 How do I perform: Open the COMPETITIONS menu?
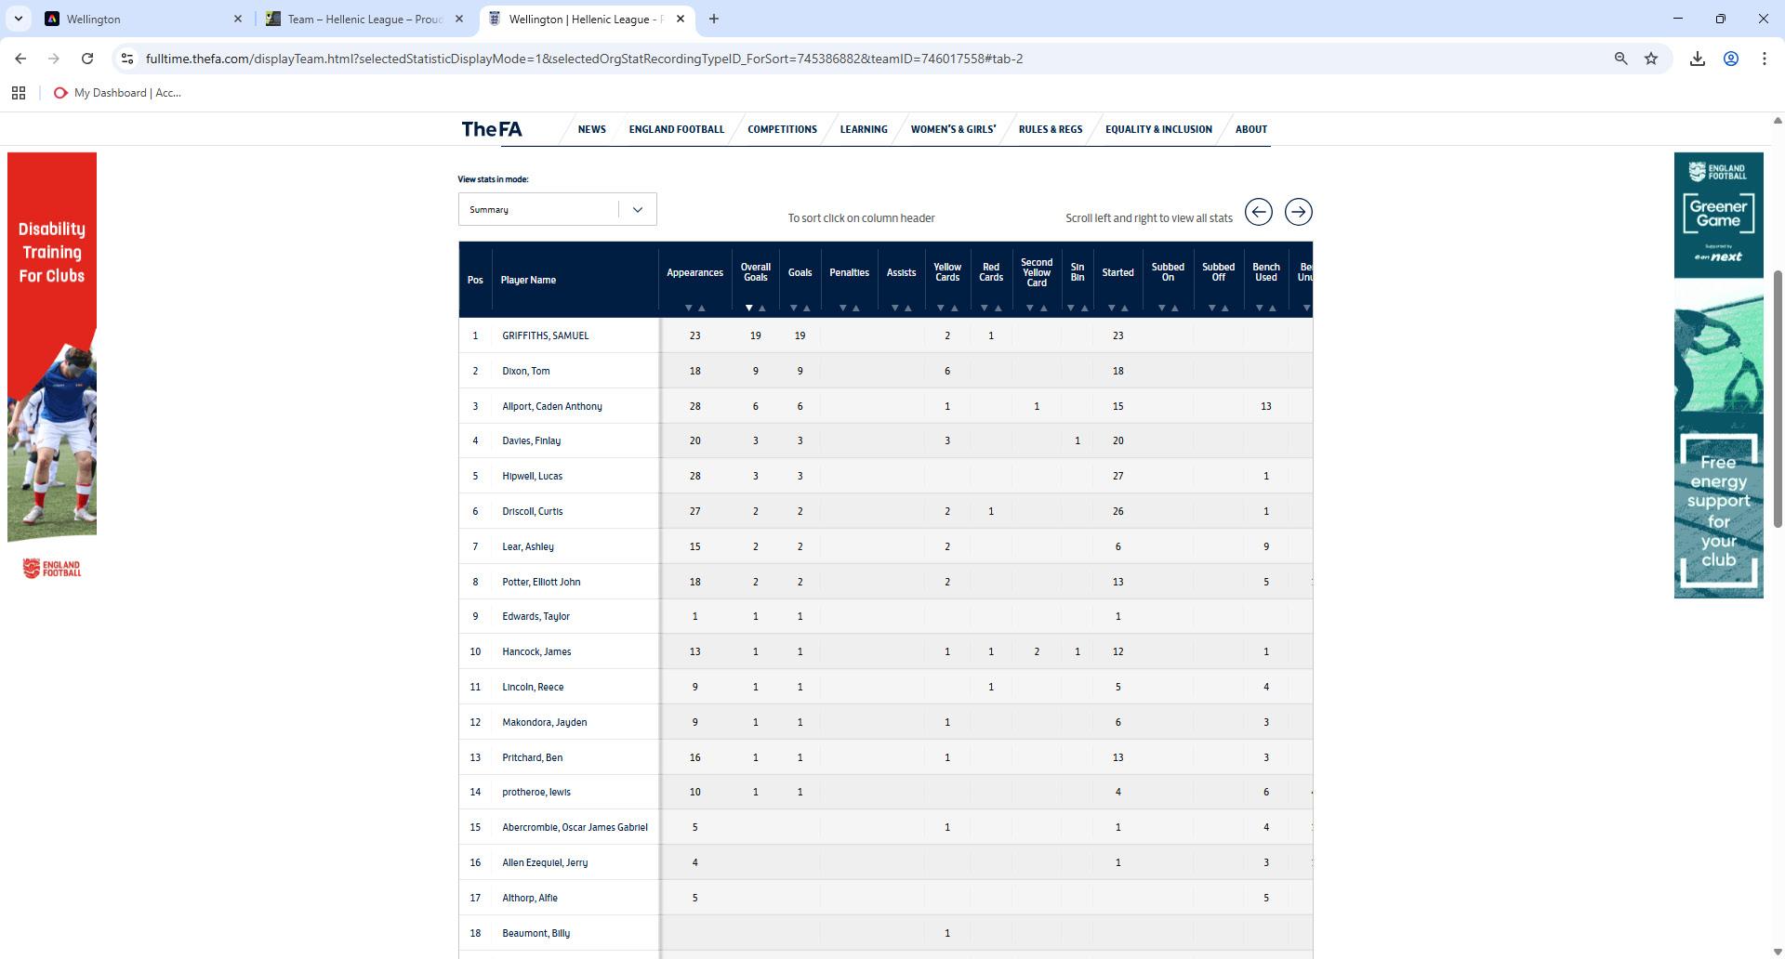(x=782, y=129)
